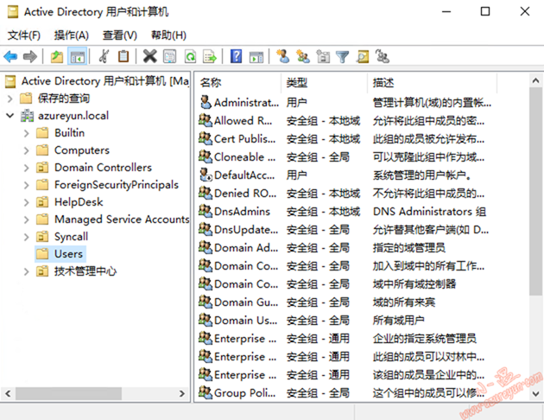Click the tree pane scroll left arrow
The image size is (544, 420).
pos(8,393)
